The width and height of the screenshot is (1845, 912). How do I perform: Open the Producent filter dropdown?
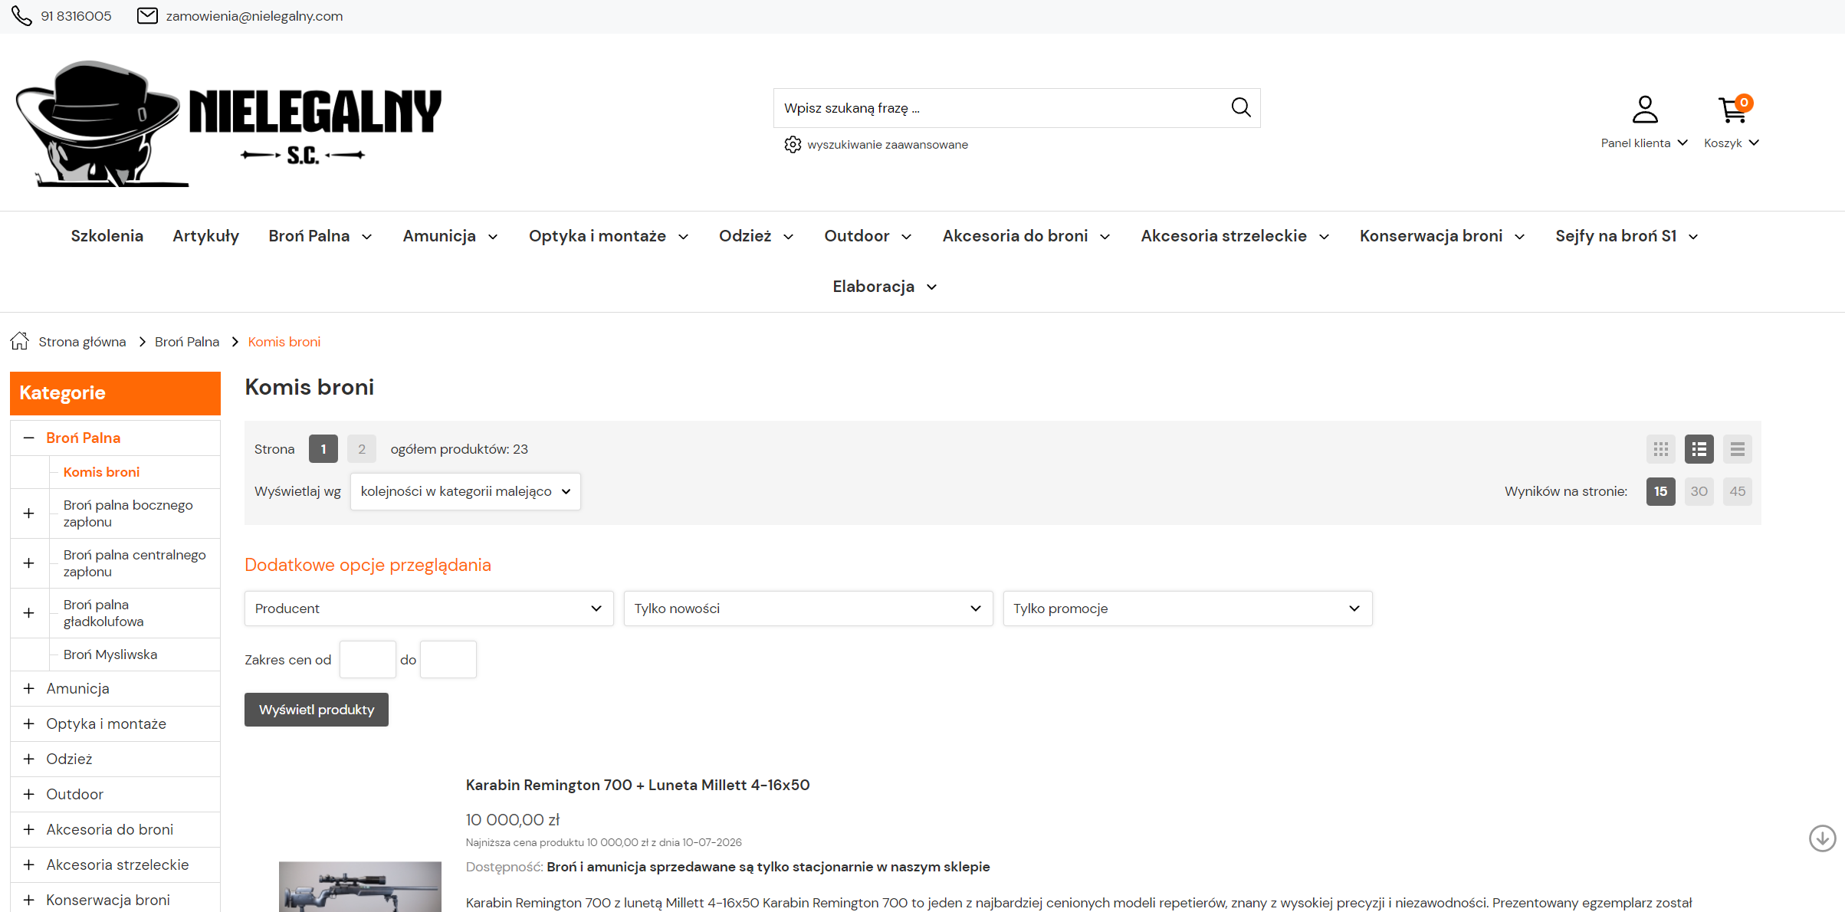click(429, 609)
